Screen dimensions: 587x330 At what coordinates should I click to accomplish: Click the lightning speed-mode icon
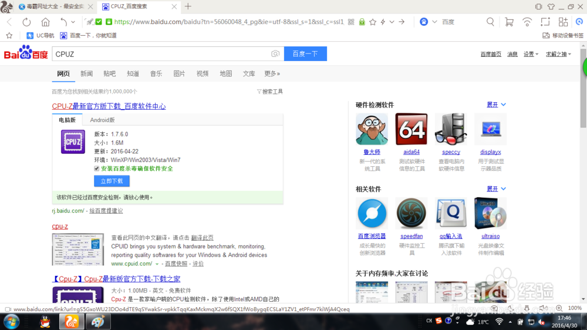tap(383, 22)
